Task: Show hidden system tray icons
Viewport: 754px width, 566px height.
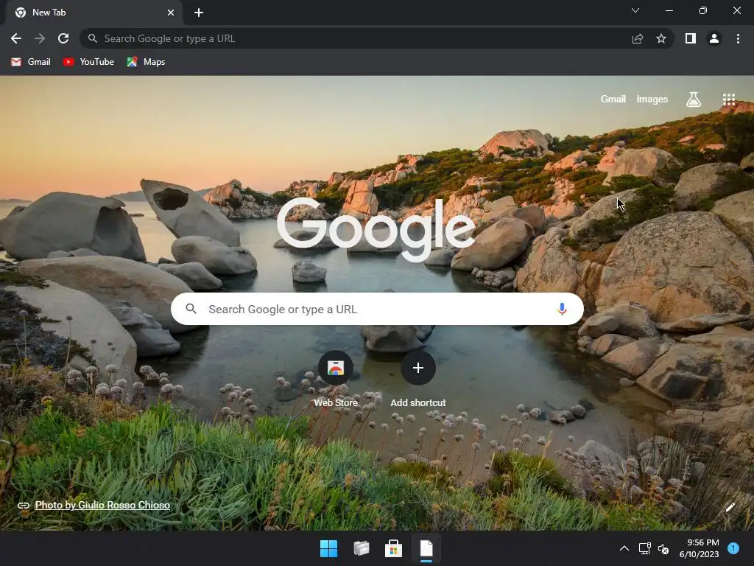Action: pos(624,548)
